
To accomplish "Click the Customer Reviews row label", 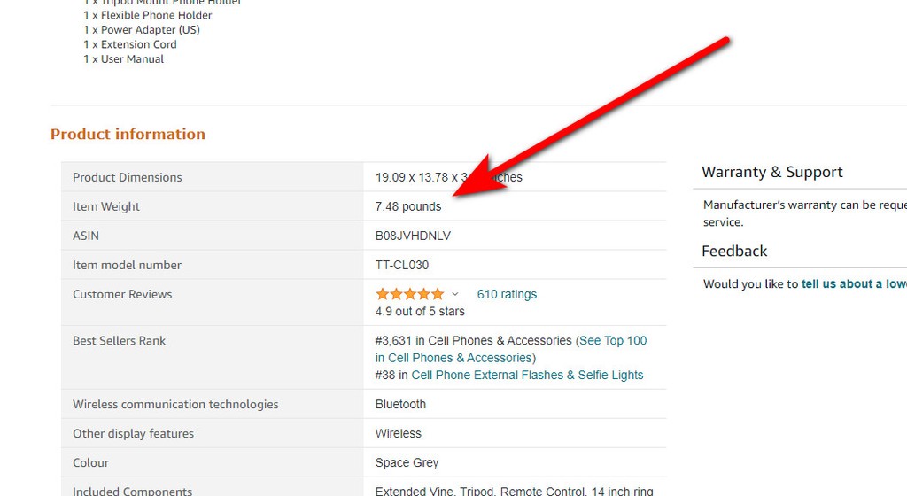I will pyautogui.click(x=122, y=294).
